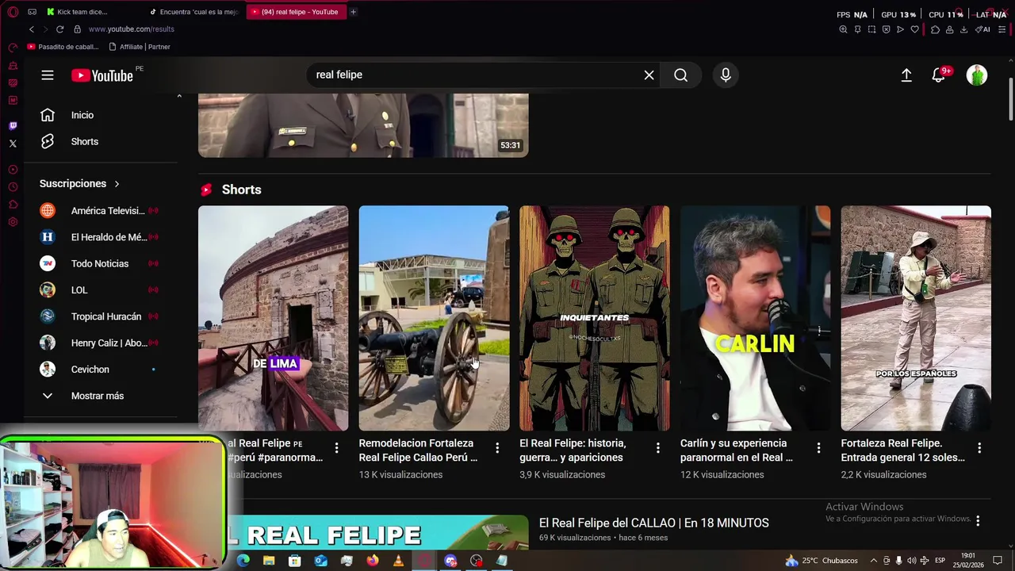Open Twitch from the Opera sidebar
1015x571 pixels.
(13, 126)
